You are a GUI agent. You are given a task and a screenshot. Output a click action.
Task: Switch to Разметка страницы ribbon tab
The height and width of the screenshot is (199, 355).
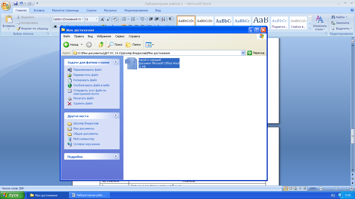(65, 10)
